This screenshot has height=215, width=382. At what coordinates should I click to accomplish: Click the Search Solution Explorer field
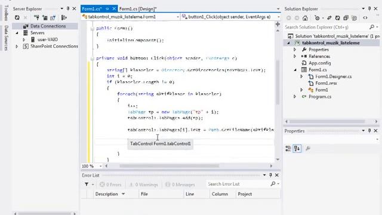[326, 27]
